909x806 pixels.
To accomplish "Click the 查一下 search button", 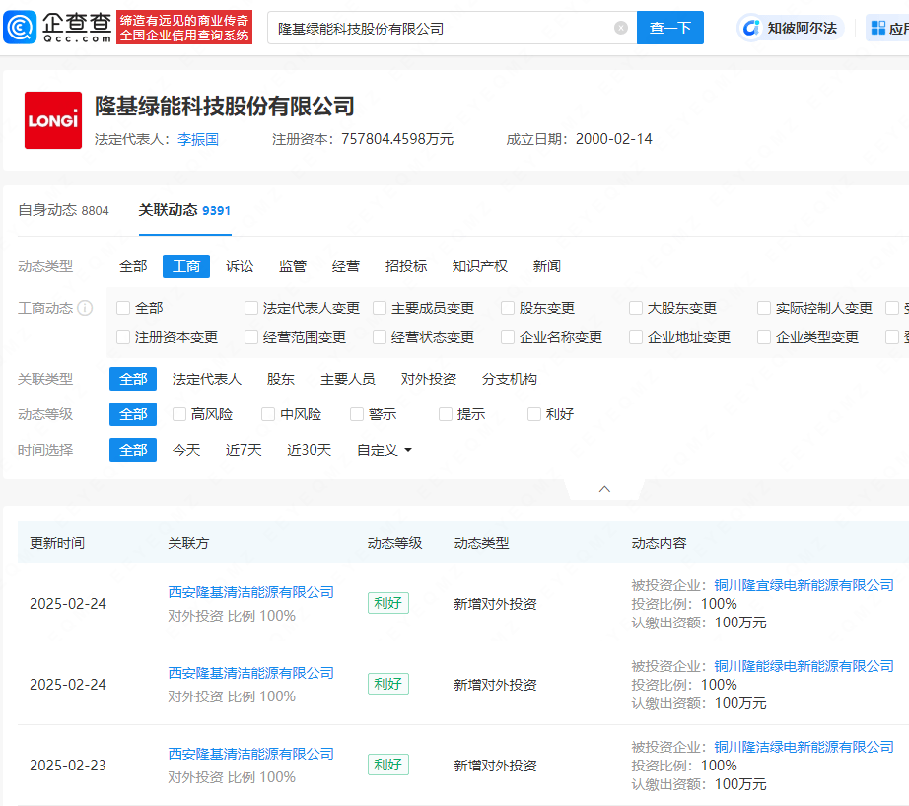I will tap(670, 28).
